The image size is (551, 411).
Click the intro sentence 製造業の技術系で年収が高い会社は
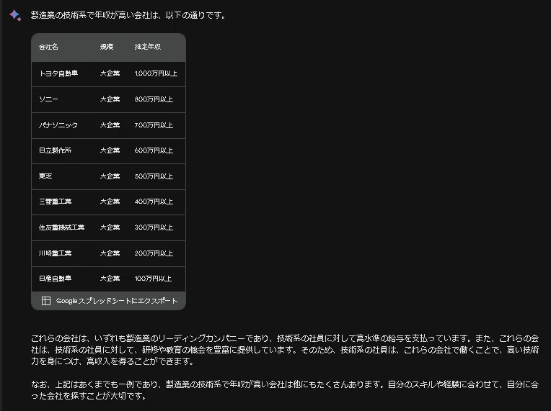(x=128, y=15)
